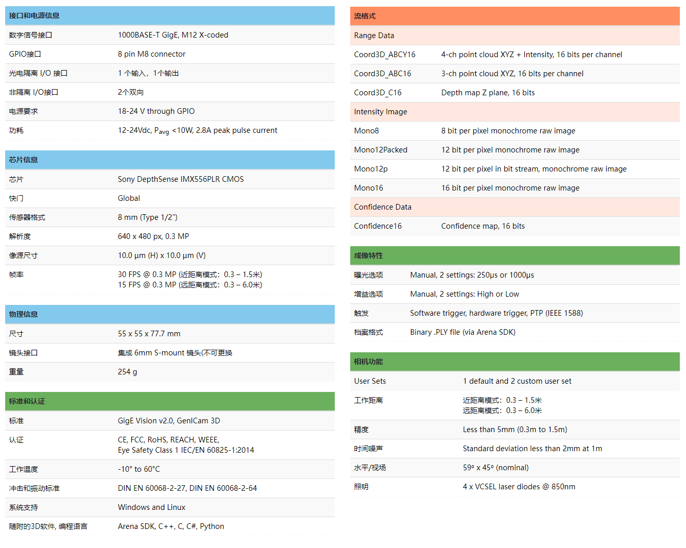This screenshot has width=686, height=548.
Task: Select '-10° to 60°C' temperature value
Action: click(139, 469)
